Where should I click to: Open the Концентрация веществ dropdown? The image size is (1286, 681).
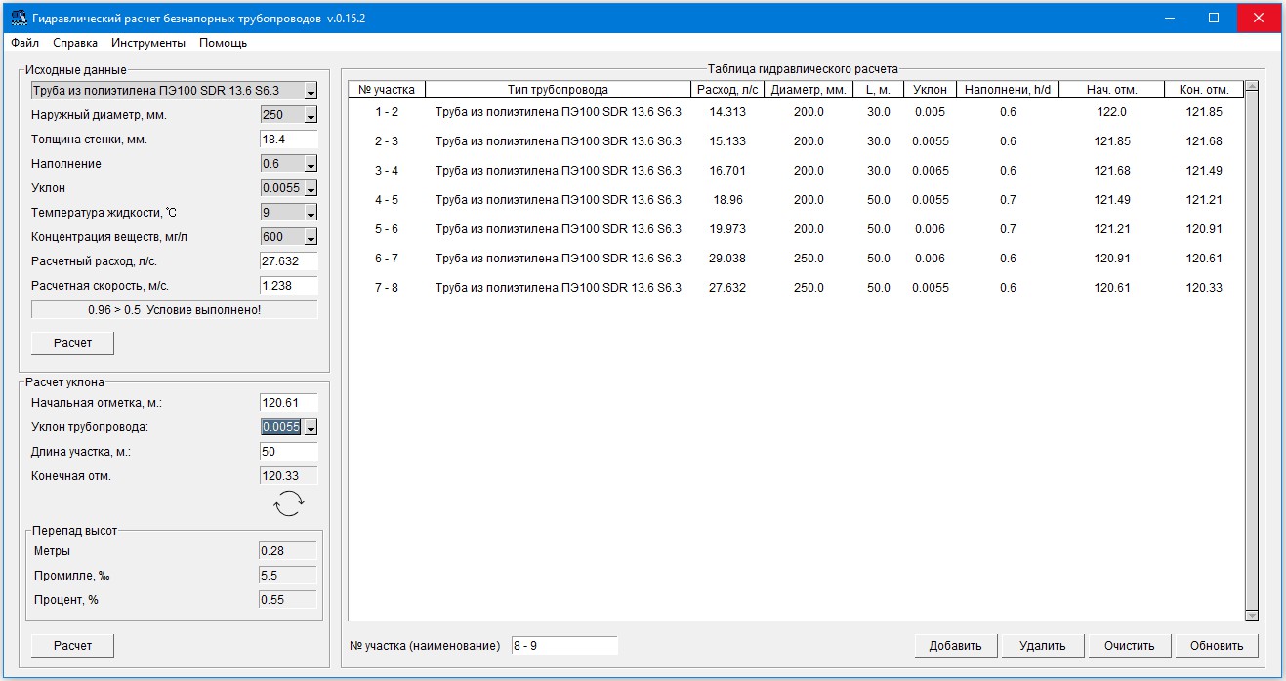(311, 237)
